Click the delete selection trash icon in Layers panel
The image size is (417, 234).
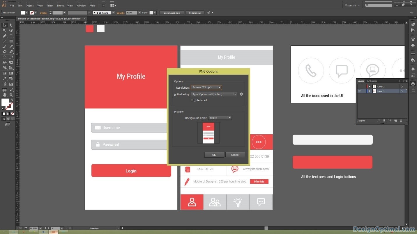[401, 121]
